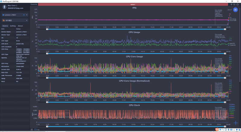
Task: Click the location pin icon in top bar
Action: (231, 4)
